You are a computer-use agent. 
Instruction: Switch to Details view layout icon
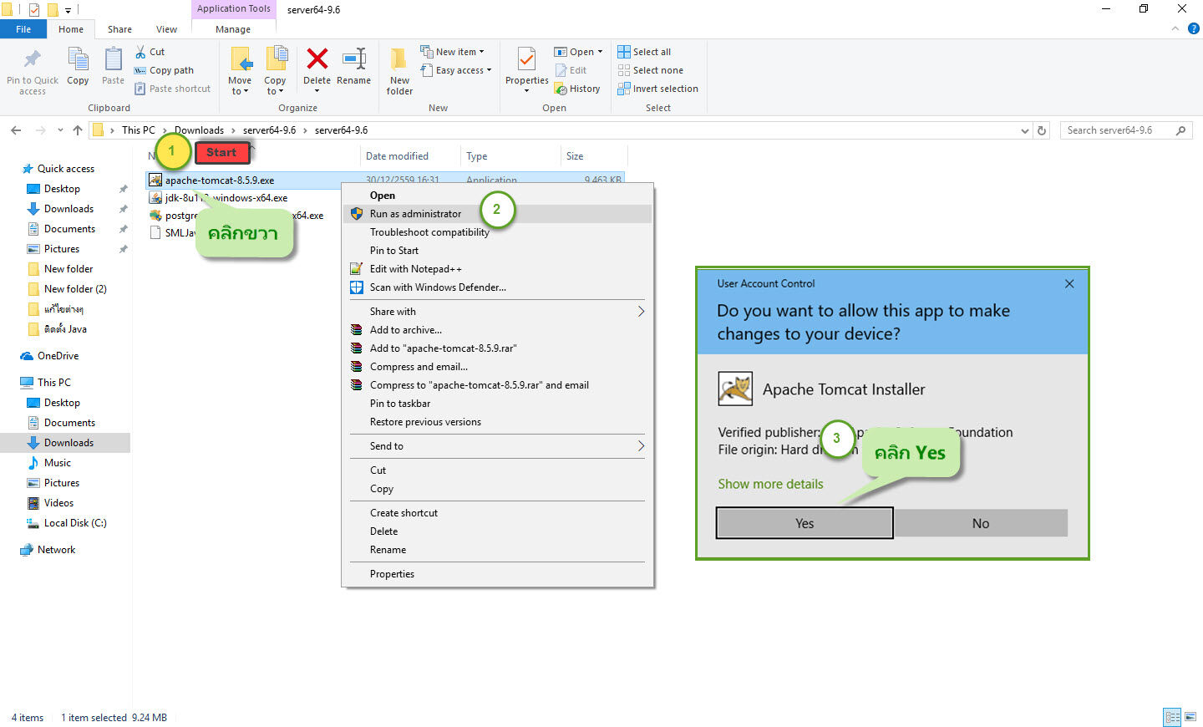(1172, 717)
